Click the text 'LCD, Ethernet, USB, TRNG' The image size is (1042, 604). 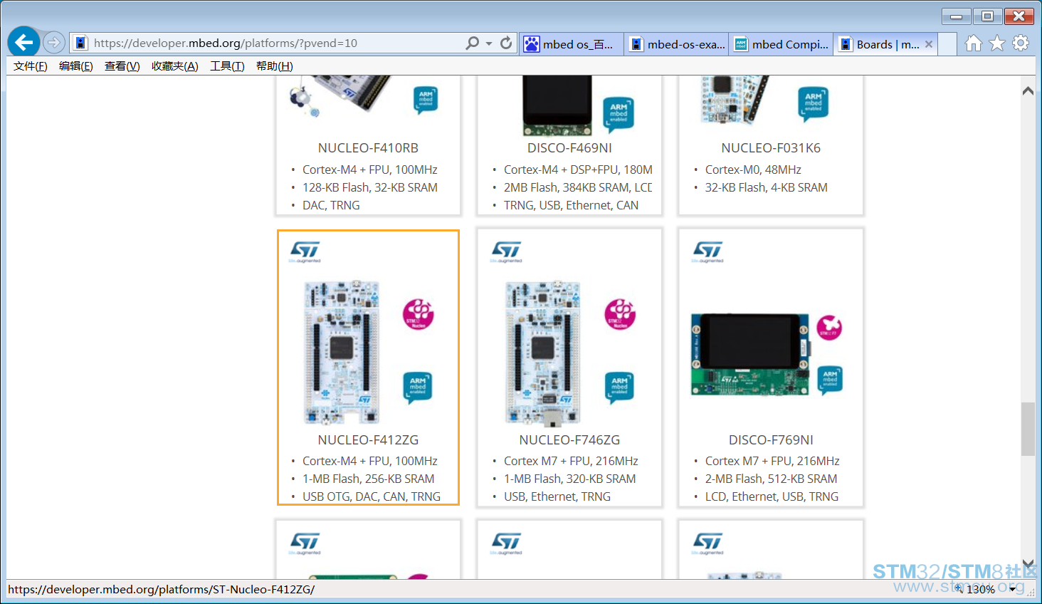point(772,496)
